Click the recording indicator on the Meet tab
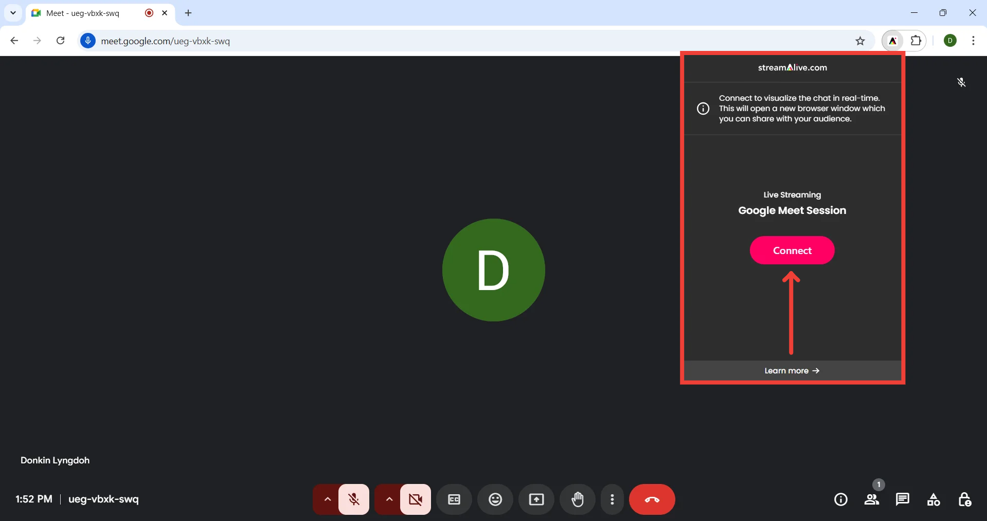The width and height of the screenshot is (987, 521). pos(149,13)
